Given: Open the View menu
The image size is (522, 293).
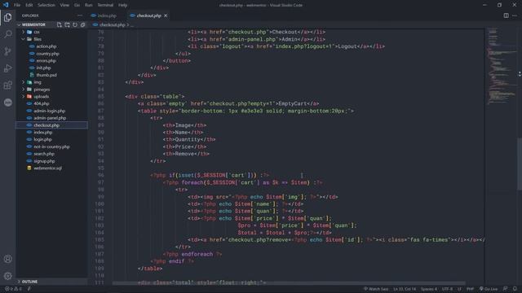Looking at the screenshot, I should pyautogui.click(x=64, y=5).
